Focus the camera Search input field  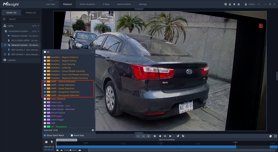21,19
